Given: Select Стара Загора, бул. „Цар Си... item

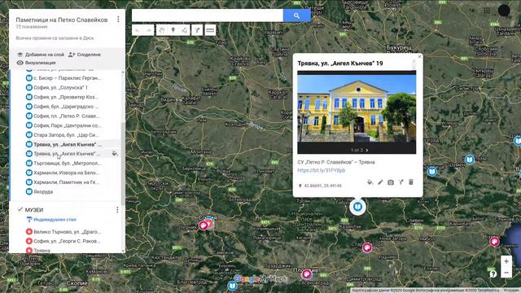Looking at the screenshot, I should pyautogui.click(x=63, y=135).
